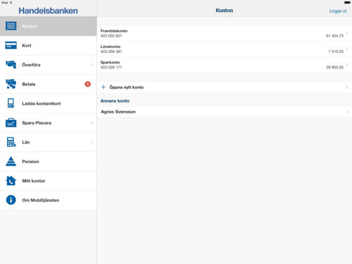Select Kort in the sidebar menu

[48, 45]
